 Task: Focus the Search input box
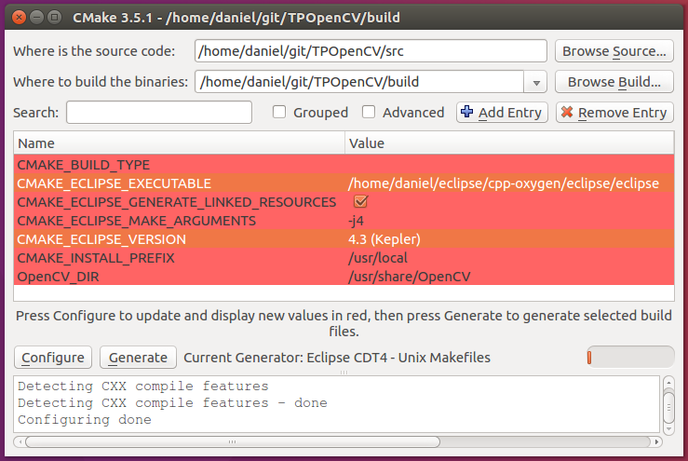[x=159, y=113]
